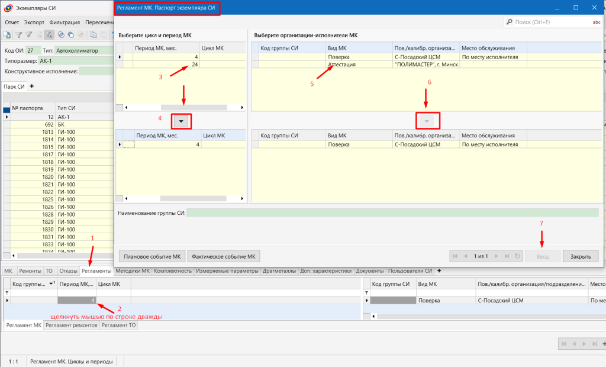Click the Типоразмер field with АК-1

tap(76, 61)
